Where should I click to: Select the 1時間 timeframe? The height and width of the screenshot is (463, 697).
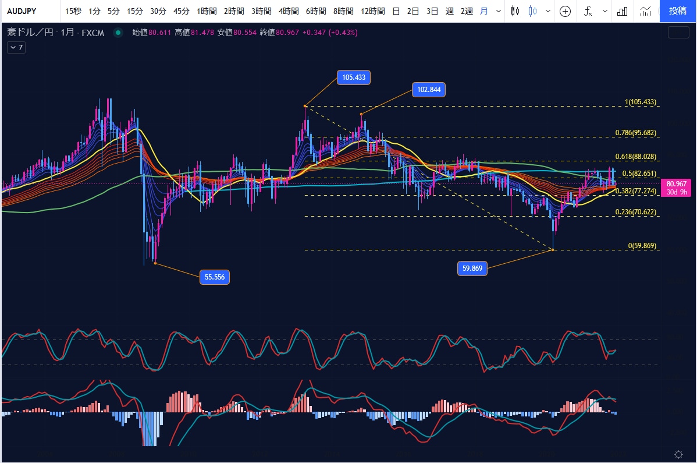click(207, 11)
